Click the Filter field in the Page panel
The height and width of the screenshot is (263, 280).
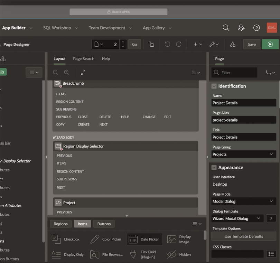[234, 73]
